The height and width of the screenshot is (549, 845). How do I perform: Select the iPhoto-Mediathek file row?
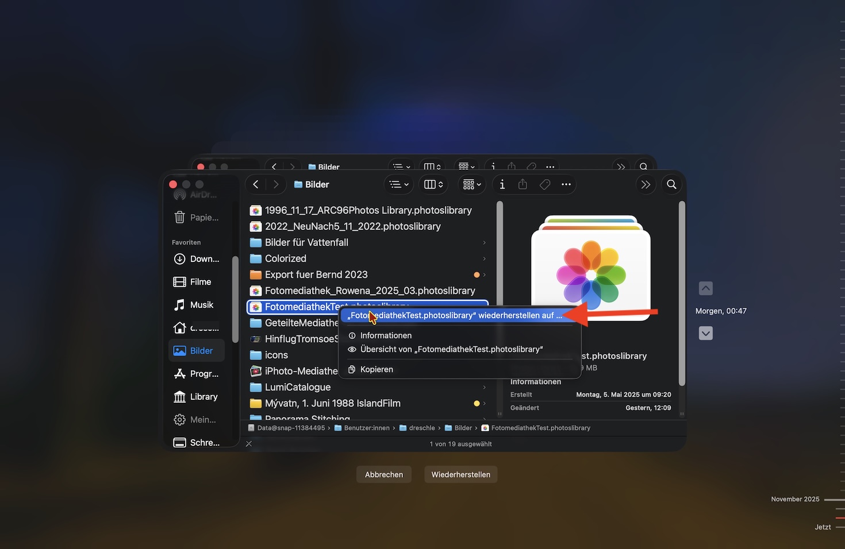(293, 371)
